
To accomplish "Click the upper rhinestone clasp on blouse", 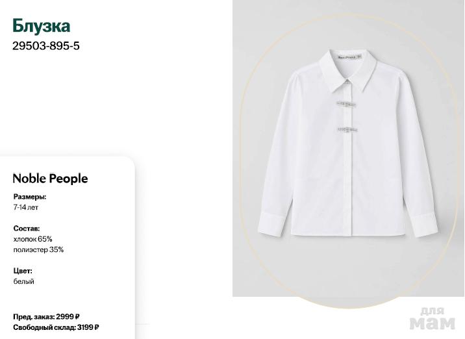I will point(346,104).
